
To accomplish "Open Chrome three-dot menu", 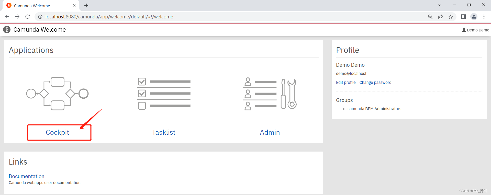I will [x=484, y=17].
